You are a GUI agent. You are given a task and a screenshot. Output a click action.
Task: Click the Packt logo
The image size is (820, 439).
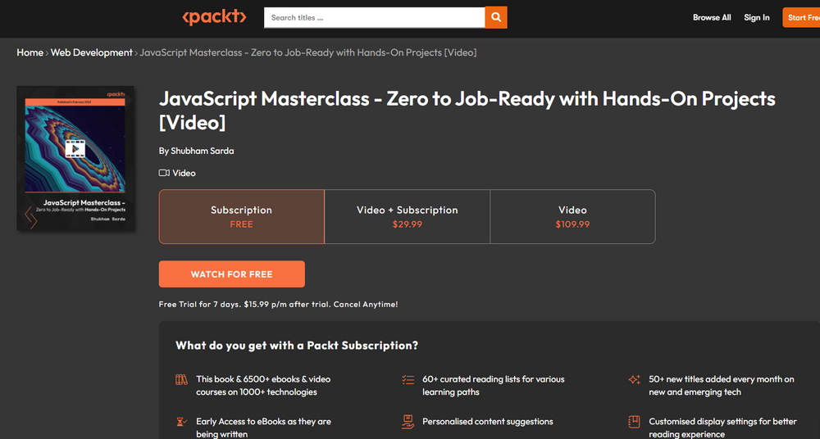click(214, 17)
